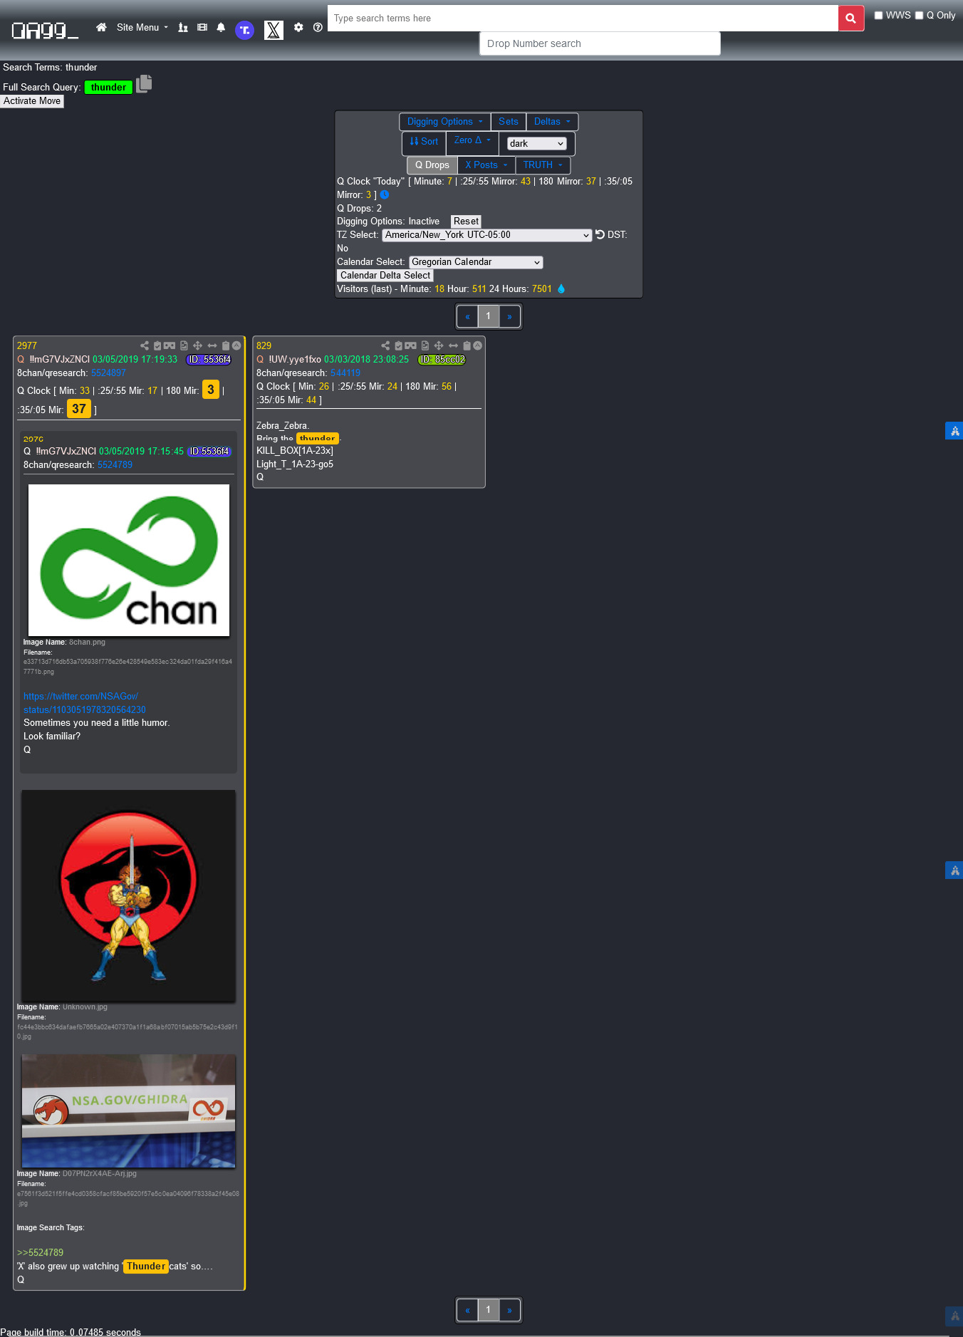Click the move arrows icon on drop 2977

pos(197,345)
